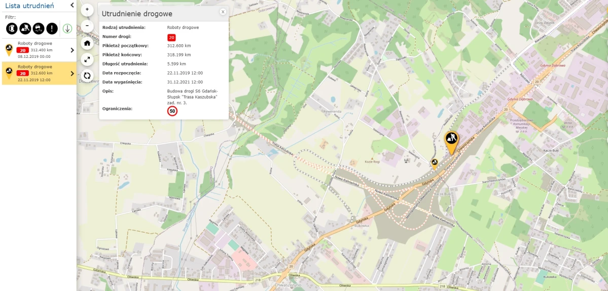Refresh the map data
This screenshot has height=291, width=608.
coord(87,76)
